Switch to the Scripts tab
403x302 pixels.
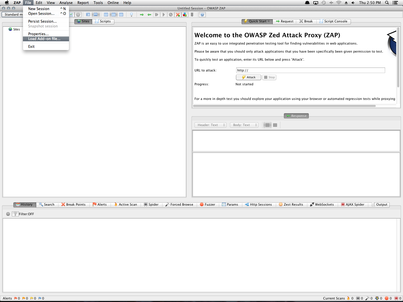[103, 21]
